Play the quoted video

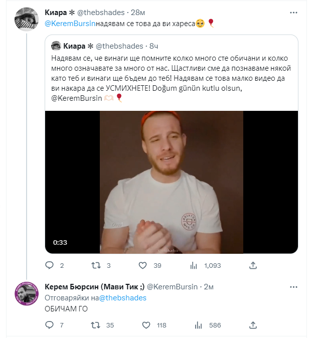point(172,182)
